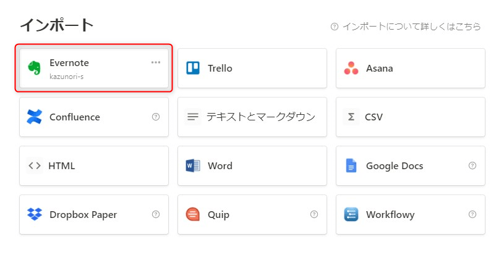Click the Dropbox Paper logo icon
This screenshot has height=255, width=504.
pos(35,214)
